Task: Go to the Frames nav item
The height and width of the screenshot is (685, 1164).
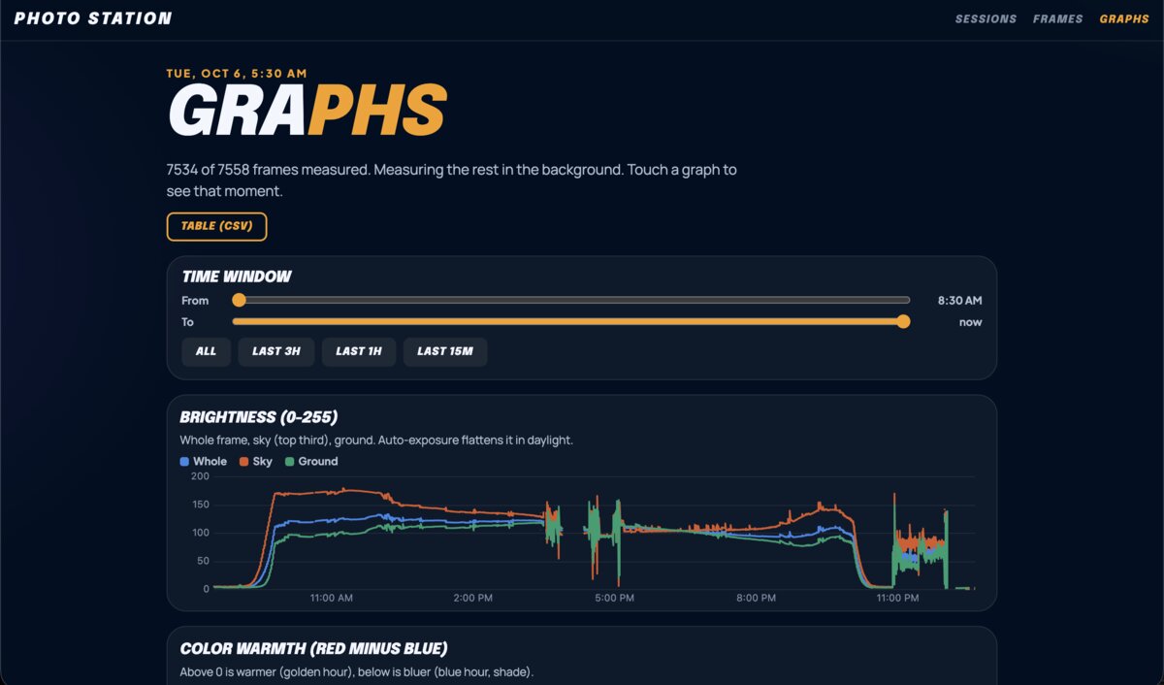Action: 1057,18
